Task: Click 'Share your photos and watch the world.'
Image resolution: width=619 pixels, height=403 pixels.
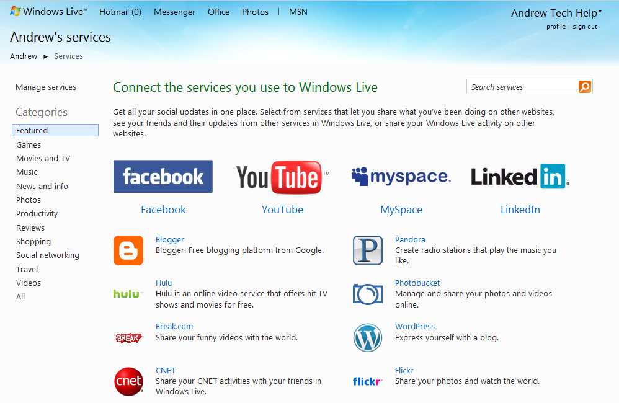Action: click(x=467, y=381)
